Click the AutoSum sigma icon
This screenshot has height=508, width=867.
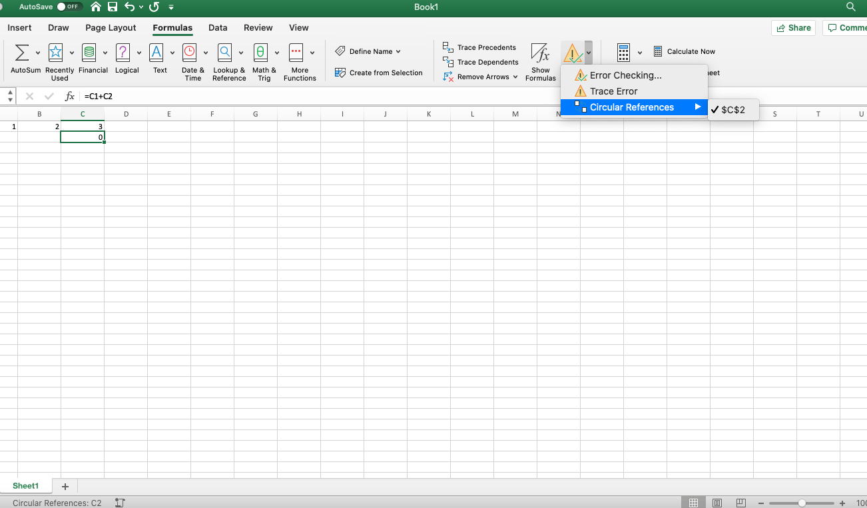coord(22,53)
